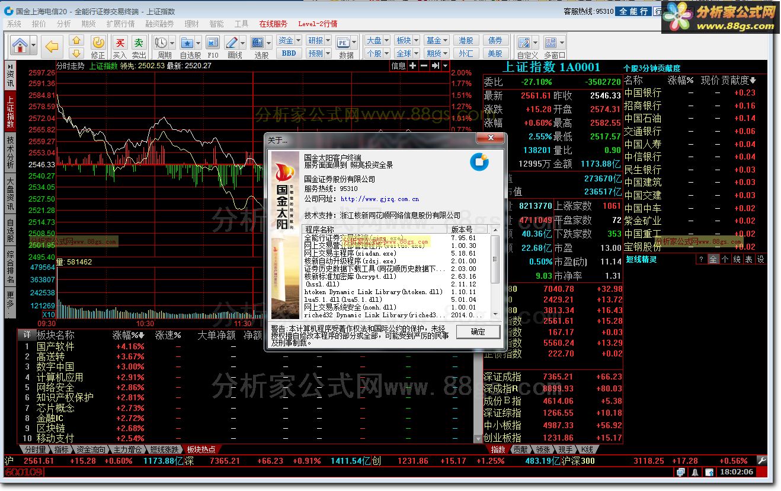This screenshot has height=491, width=781.
Task: Select the 创业板指 index row
Action: click(553, 438)
